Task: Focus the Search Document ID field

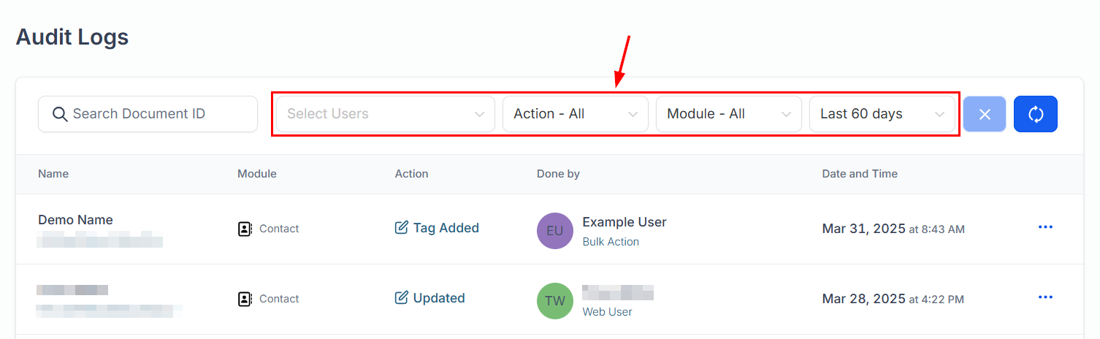Action: tap(157, 114)
